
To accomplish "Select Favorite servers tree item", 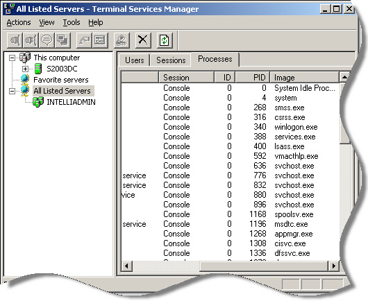I will [61, 80].
